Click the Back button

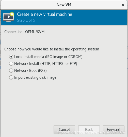click(x=89, y=130)
